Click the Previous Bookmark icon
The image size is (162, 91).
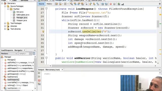[x=91, y=4]
